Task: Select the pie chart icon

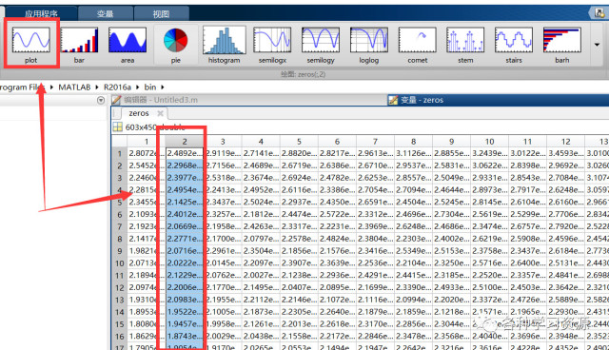Action: (x=175, y=44)
